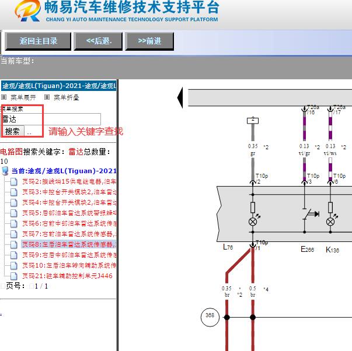Click wire label 0.13 vi/gr
The width and height of the screenshot is (352, 351).
(x=304, y=150)
